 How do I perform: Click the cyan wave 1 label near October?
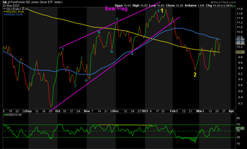[63, 49]
